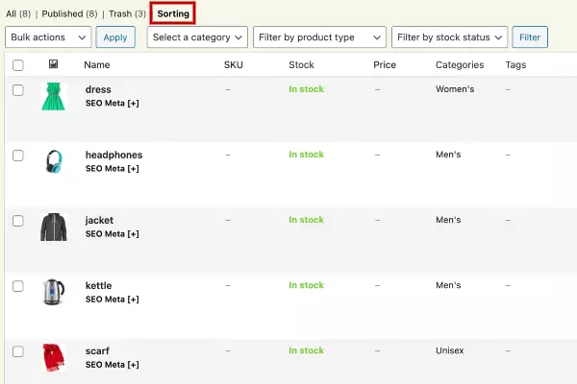Tick the select-all products checkbox
This screenshot has width=577, height=384.
coord(17,65)
